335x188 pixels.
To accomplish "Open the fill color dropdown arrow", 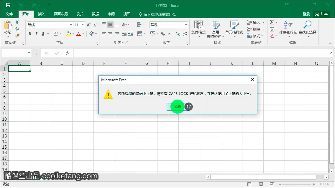I will pos(73,34).
